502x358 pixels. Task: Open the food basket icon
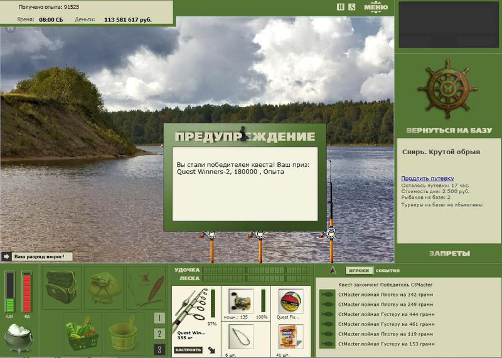[x=82, y=334]
